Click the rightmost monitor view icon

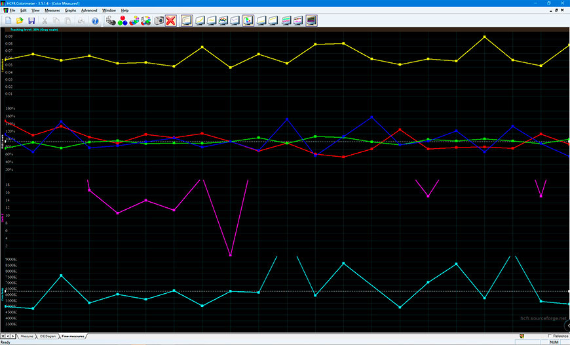(x=311, y=21)
